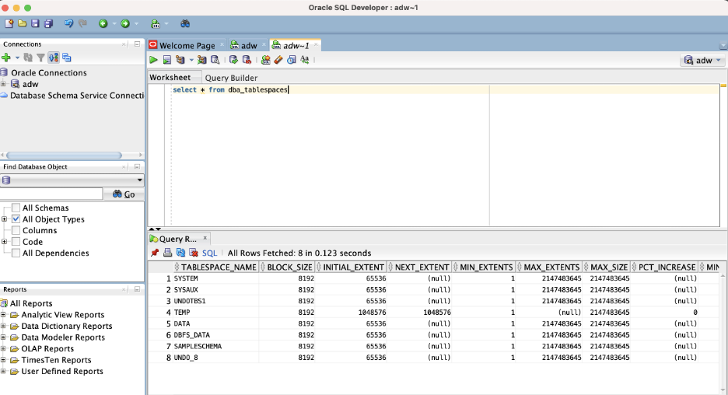This screenshot has width=728, height=395.
Task: Open forward navigation history dropdown arrow
Action: pyautogui.click(x=136, y=23)
